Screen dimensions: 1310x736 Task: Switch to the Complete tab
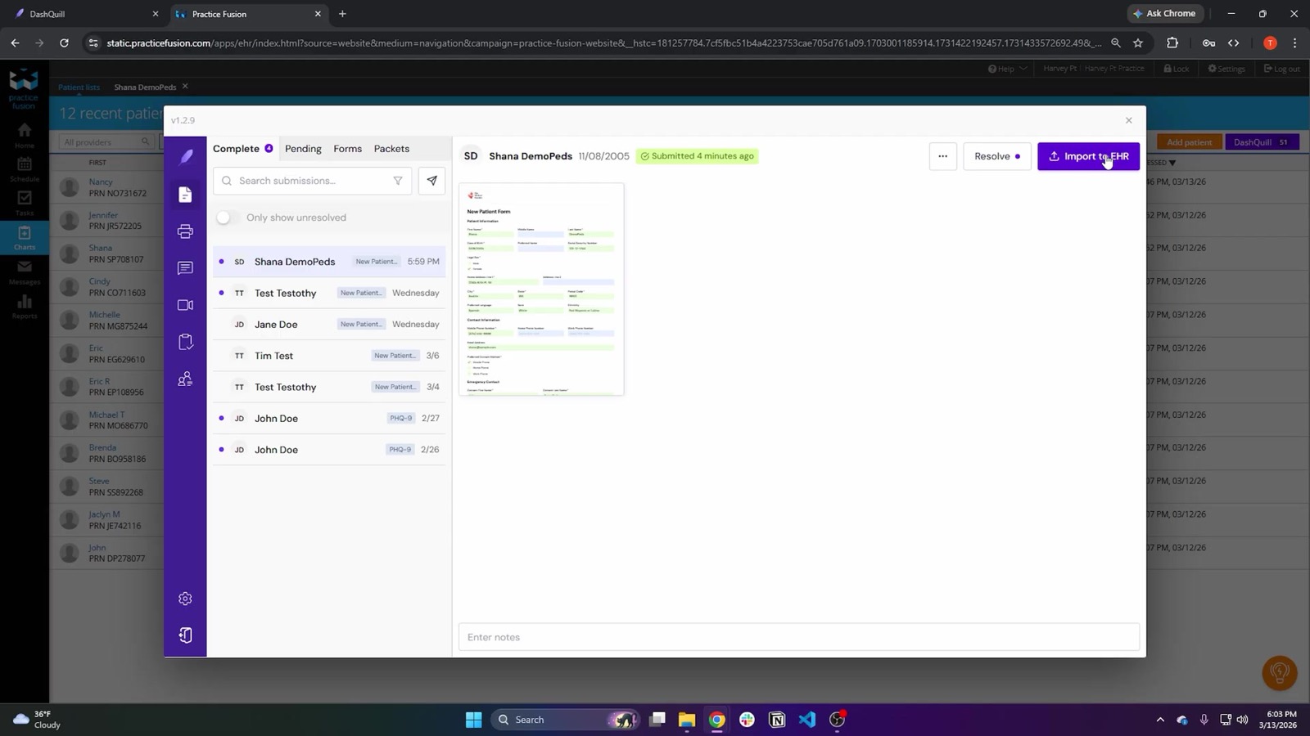pos(242,149)
